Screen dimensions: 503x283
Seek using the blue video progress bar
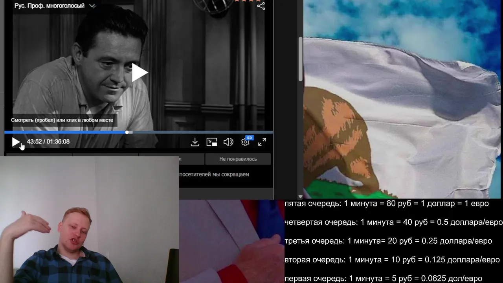pyautogui.click(x=138, y=132)
